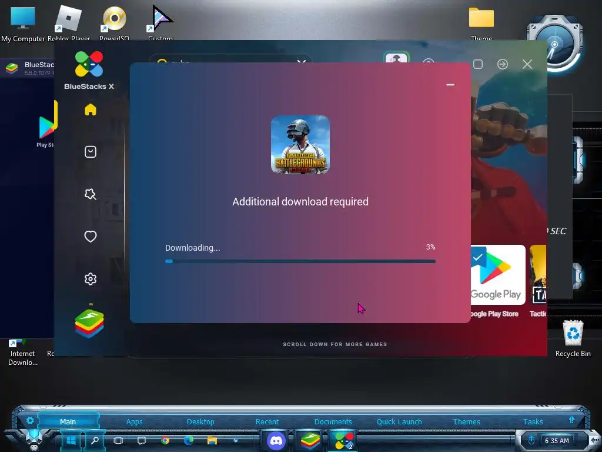Open the store bag icon in sidebar

91,152
